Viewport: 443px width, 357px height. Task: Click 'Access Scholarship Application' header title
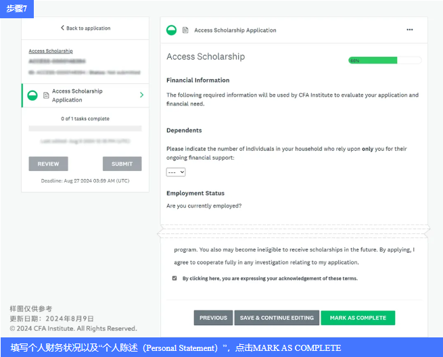coord(235,30)
